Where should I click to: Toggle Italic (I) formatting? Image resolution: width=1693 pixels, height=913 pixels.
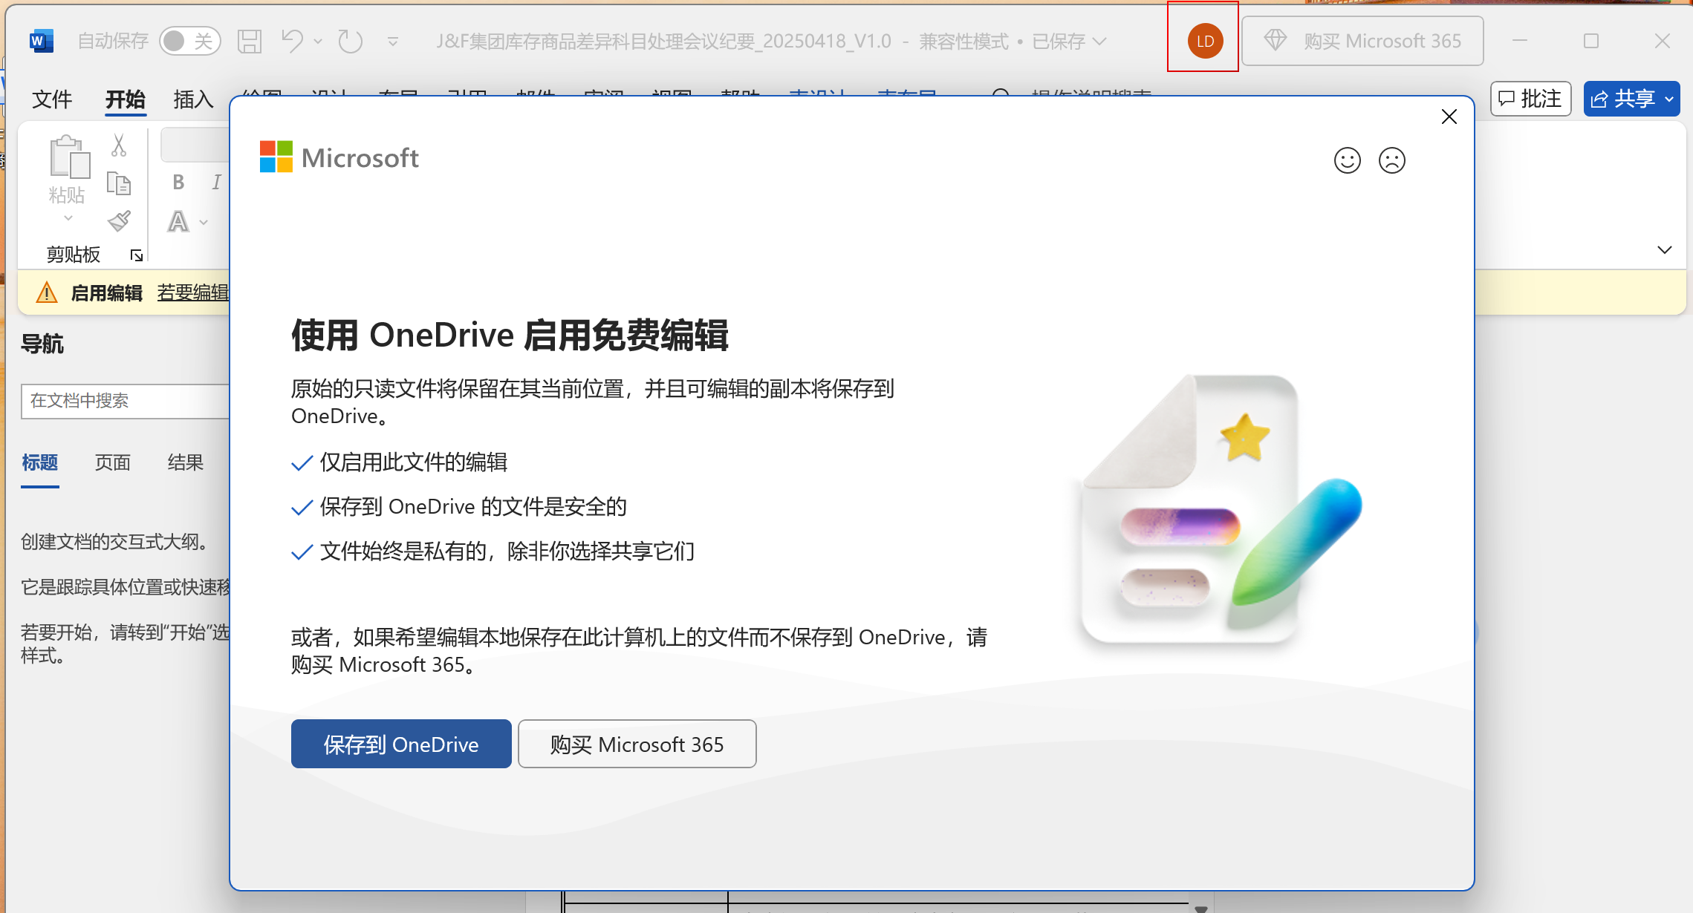215,182
